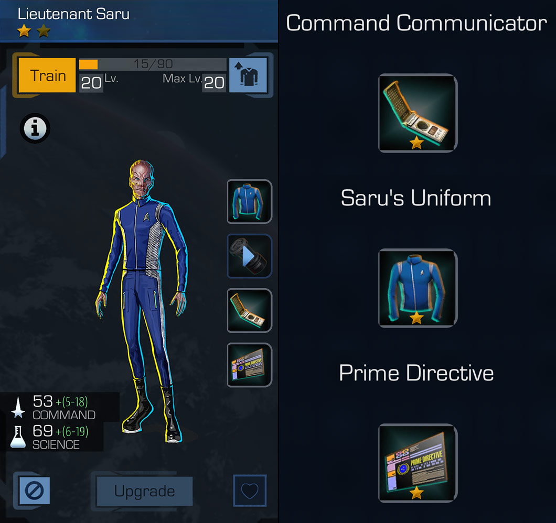Tap the round info icon
This screenshot has width=556, height=523.
pyautogui.click(x=35, y=128)
